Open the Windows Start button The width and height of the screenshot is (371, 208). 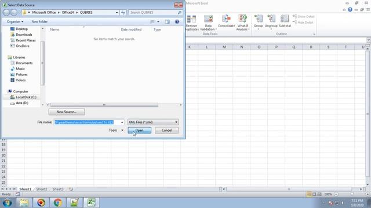[7, 203]
